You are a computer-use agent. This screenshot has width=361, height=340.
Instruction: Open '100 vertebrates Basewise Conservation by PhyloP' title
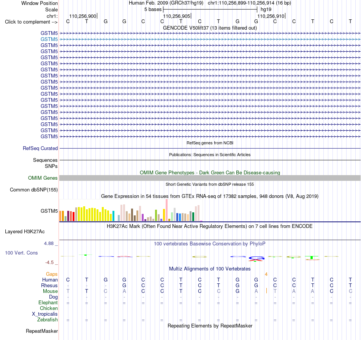(x=210, y=244)
